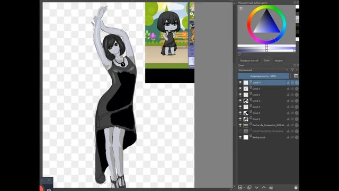The height and width of the screenshot is (191, 339).
Task: Float the Слои docker panel
Action: pyautogui.click(x=295, y=65)
